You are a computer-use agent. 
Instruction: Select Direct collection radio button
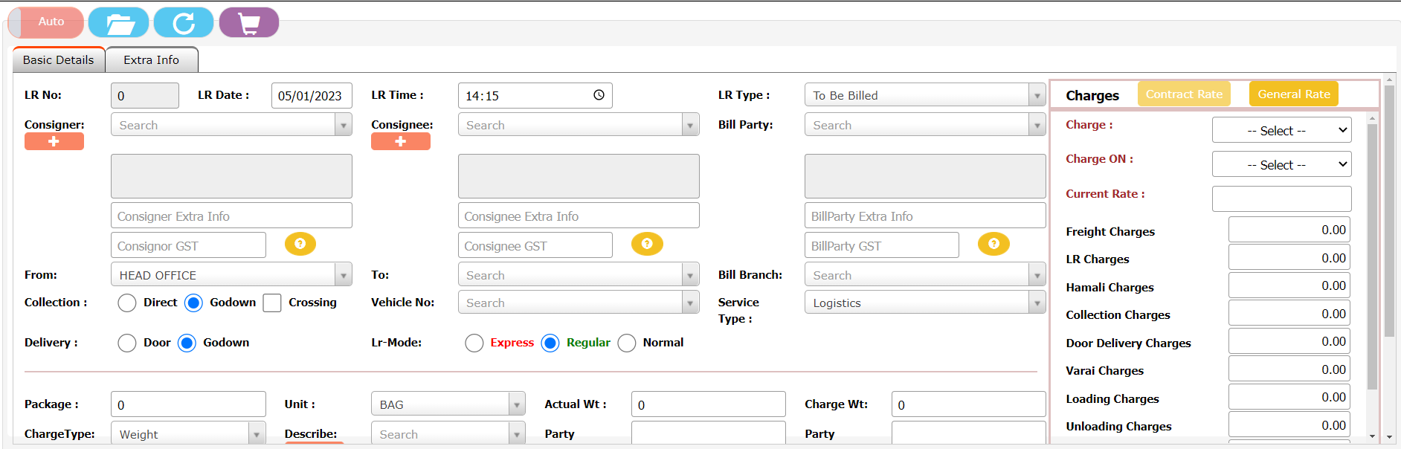pos(127,303)
